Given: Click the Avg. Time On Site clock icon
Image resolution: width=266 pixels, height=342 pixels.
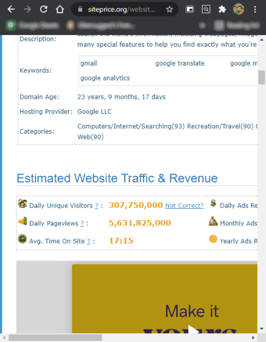Looking at the screenshot, I should click(22, 239).
